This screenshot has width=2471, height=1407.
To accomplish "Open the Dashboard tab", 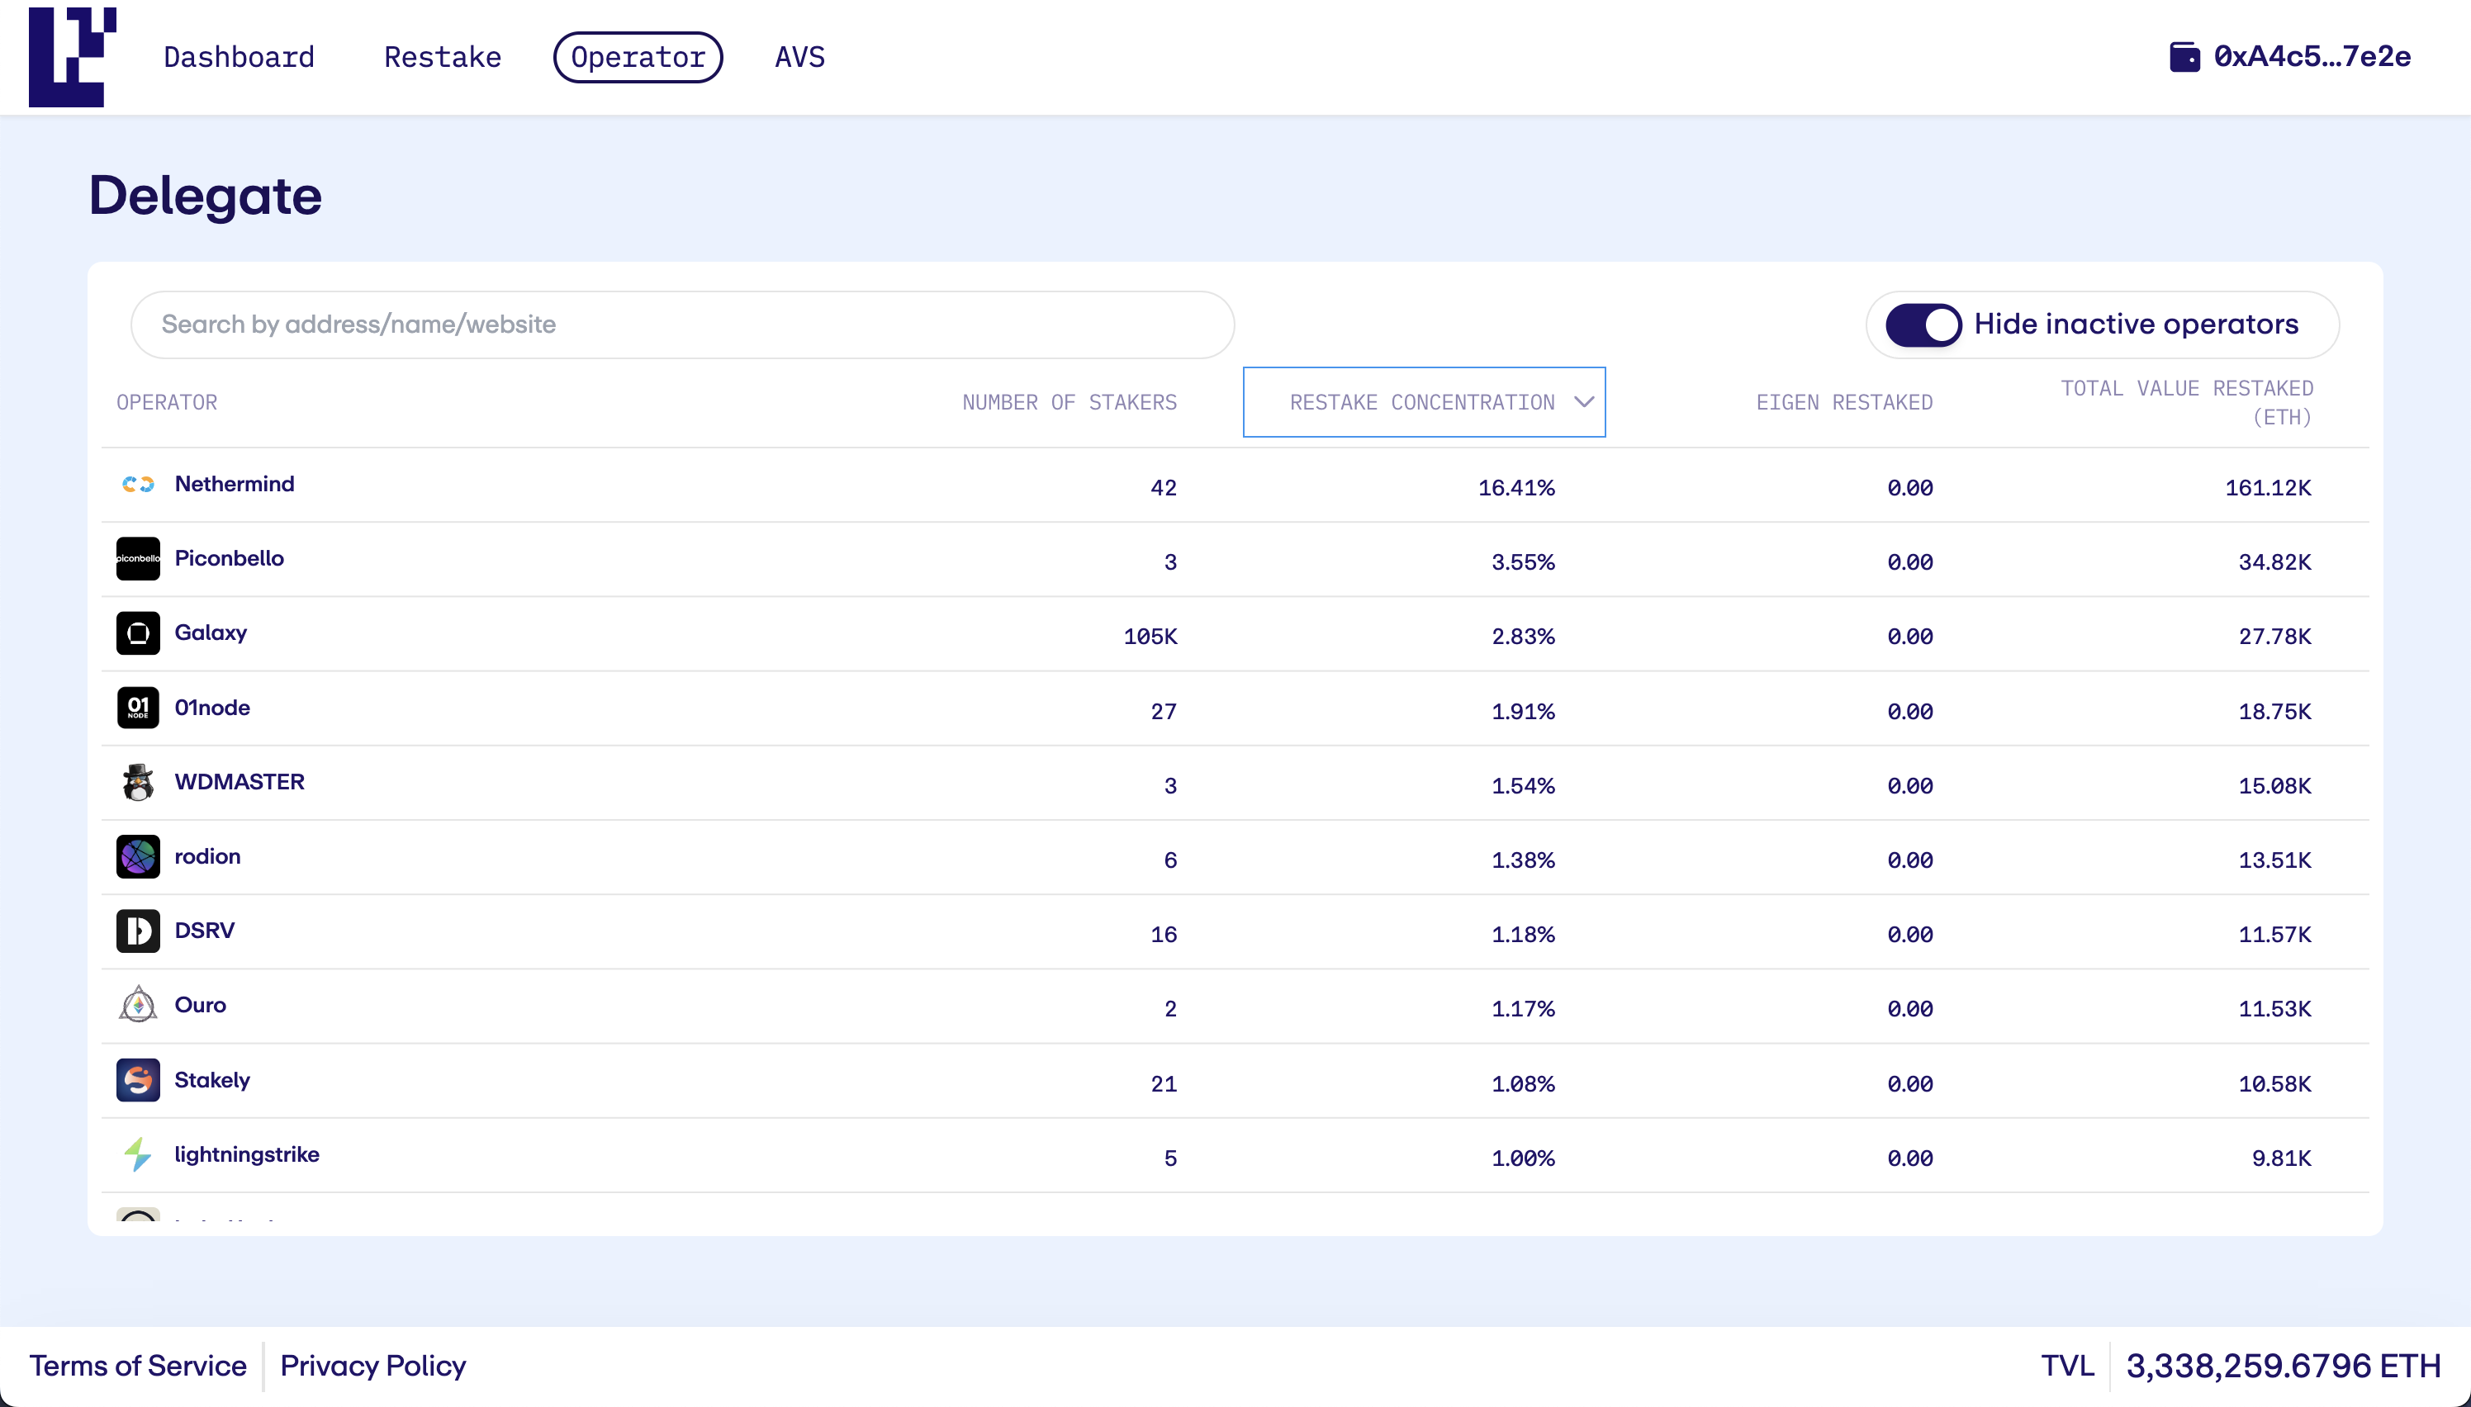I will pyautogui.click(x=239, y=57).
